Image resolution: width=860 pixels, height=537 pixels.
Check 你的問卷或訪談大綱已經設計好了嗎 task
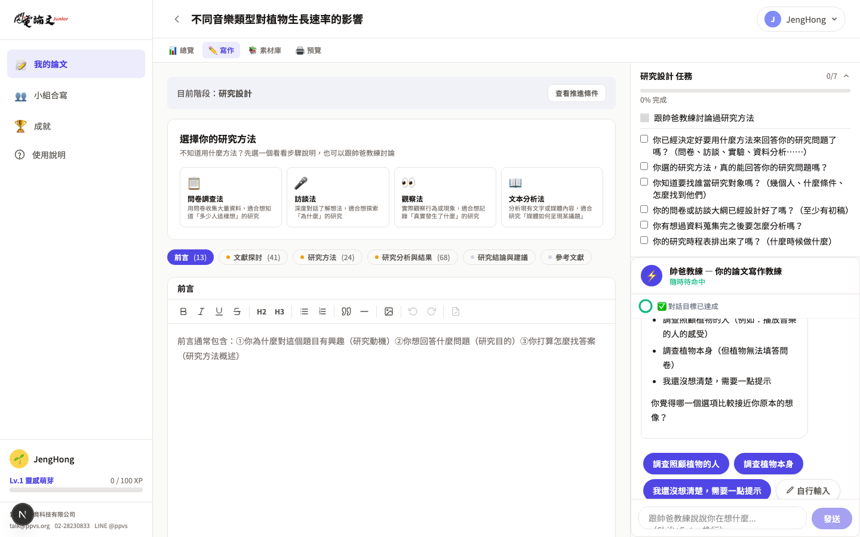[644, 209]
